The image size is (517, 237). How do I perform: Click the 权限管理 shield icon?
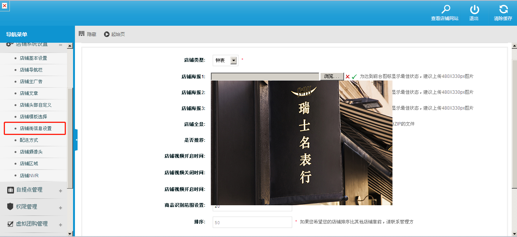[x=10, y=207]
